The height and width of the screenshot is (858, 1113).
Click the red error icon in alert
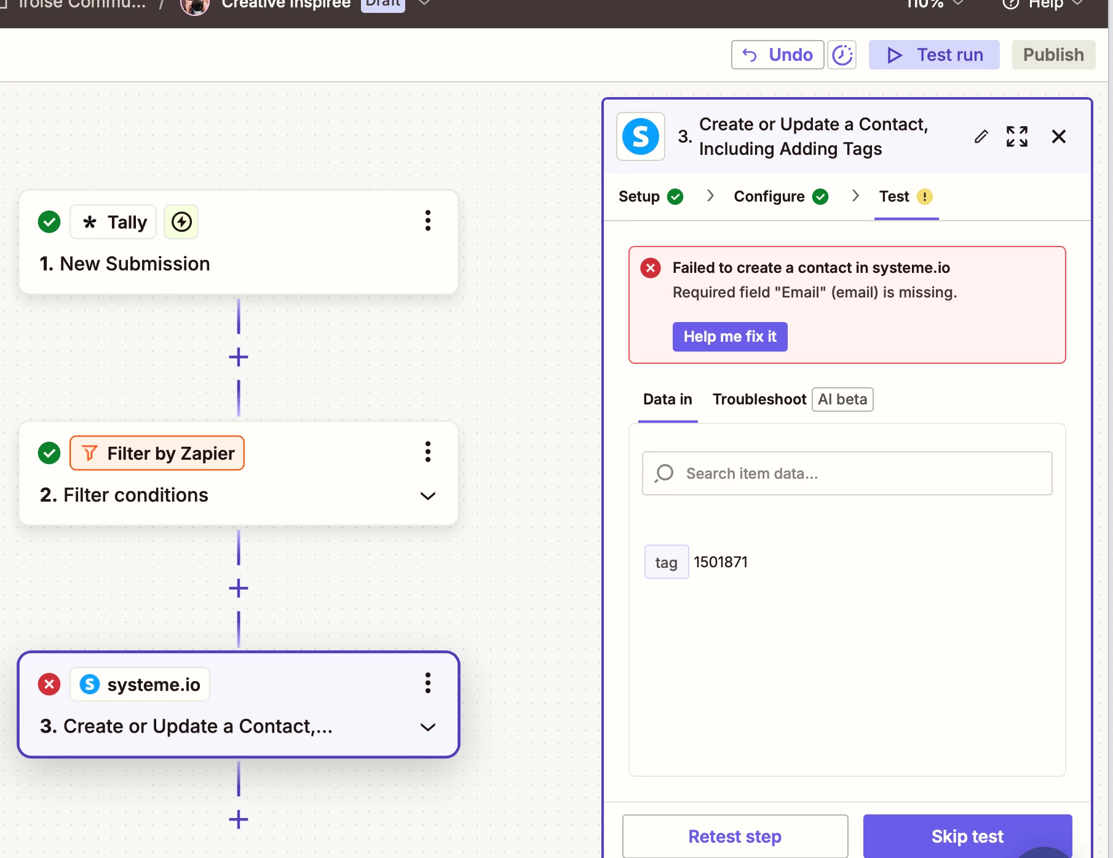coord(651,268)
